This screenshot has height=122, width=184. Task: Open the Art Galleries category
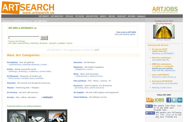pyautogui.click(x=12, y=62)
